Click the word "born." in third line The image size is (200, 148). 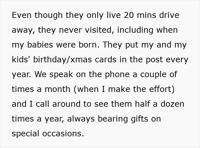(89, 45)
